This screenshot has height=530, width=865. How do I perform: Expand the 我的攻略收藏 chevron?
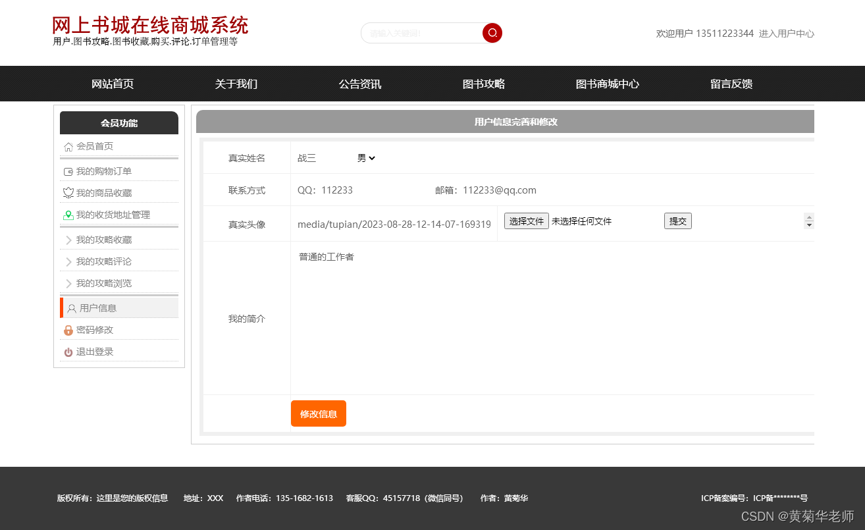[68, 239]
